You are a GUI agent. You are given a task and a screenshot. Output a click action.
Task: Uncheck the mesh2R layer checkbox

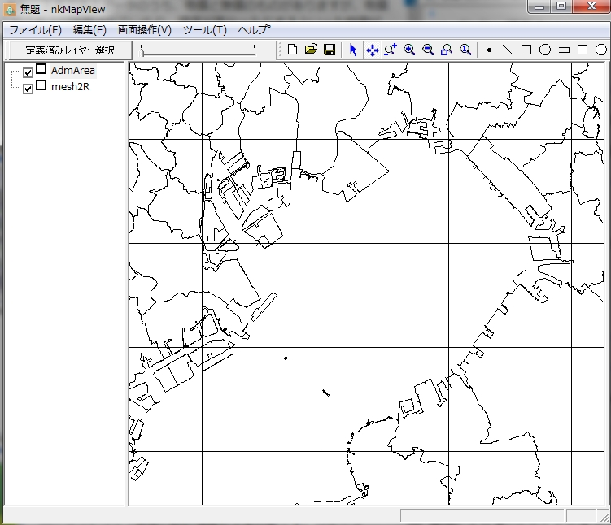click(28, 88)
